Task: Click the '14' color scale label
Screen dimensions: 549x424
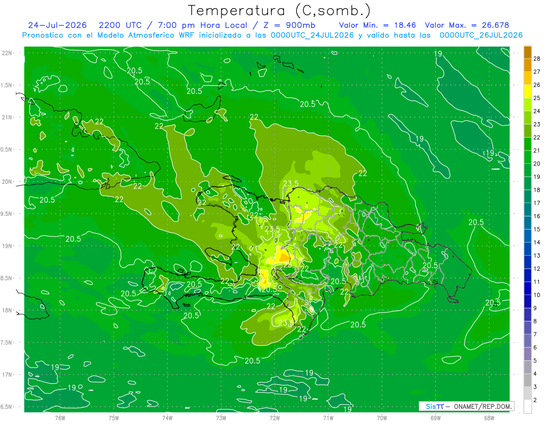Action: point(537,242)
